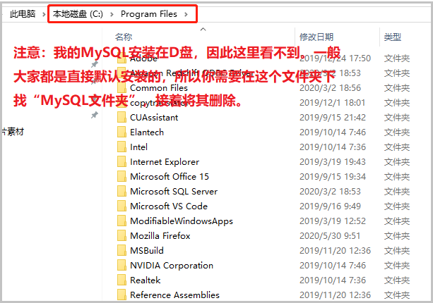Image resolution: width=433 pixels, height=303 pixels.
Task: Select the Common Files folder name
Action: [x=159, y=88]
